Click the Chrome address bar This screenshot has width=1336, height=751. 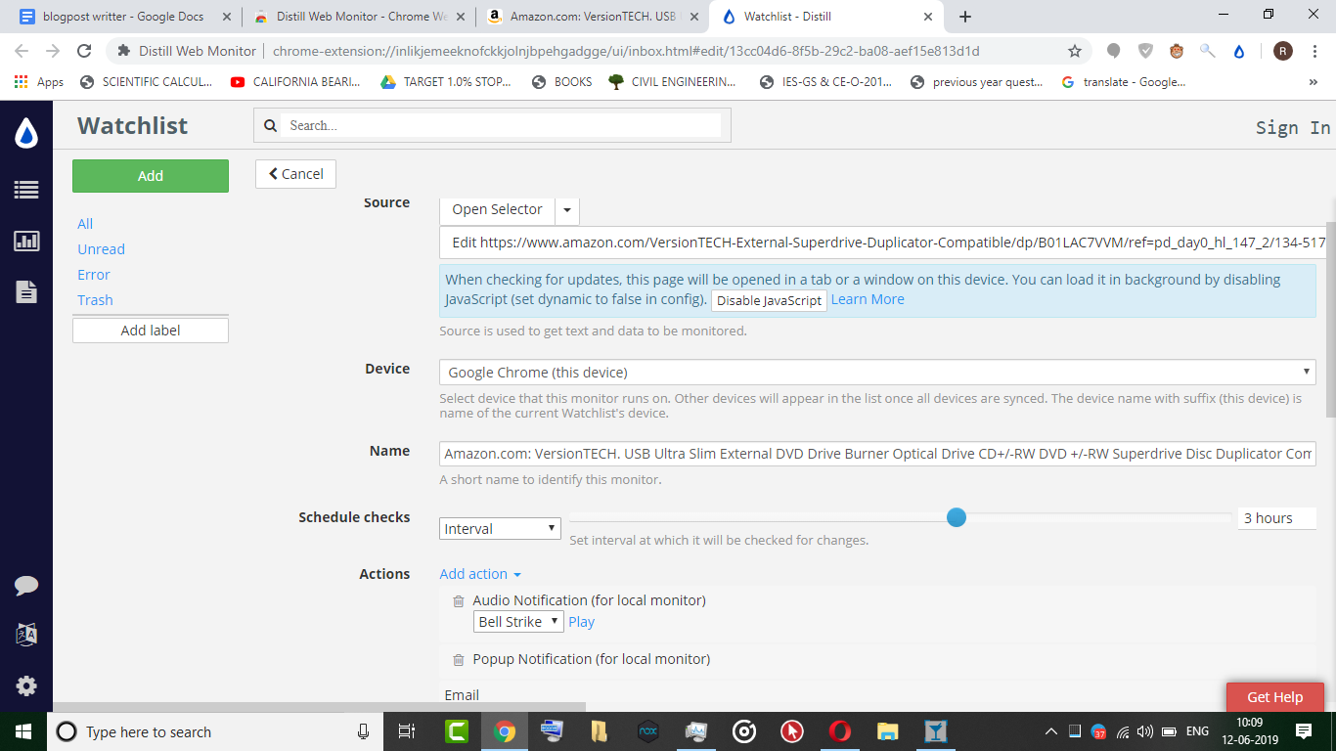click(626, 51)
